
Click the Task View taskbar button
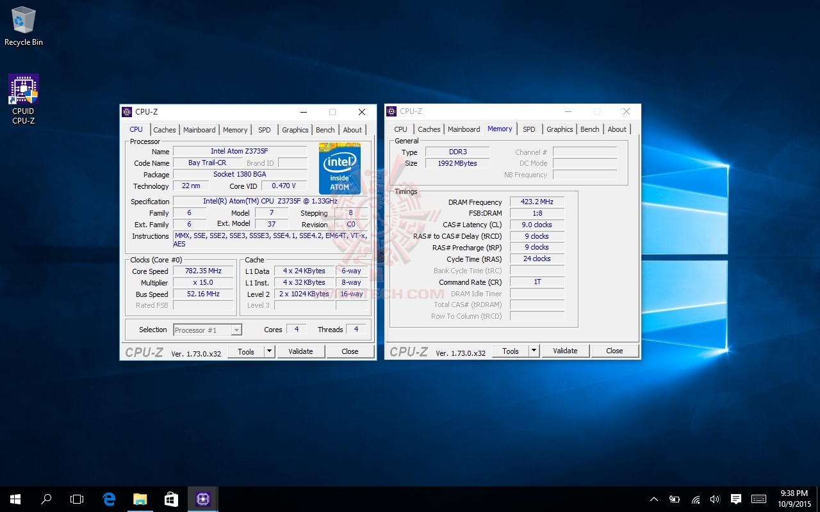point(77,499)
